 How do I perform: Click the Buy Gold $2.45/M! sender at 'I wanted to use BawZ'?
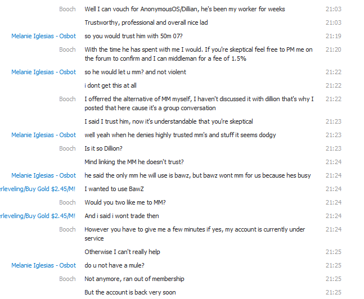[38, 189]
